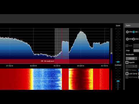This screenshot has height=104, width=139.
Task: Select the AM demodulation mode
Action: coord(133,32)
